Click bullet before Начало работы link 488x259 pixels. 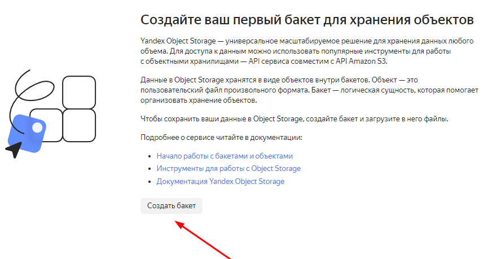(x=150, y=156)
